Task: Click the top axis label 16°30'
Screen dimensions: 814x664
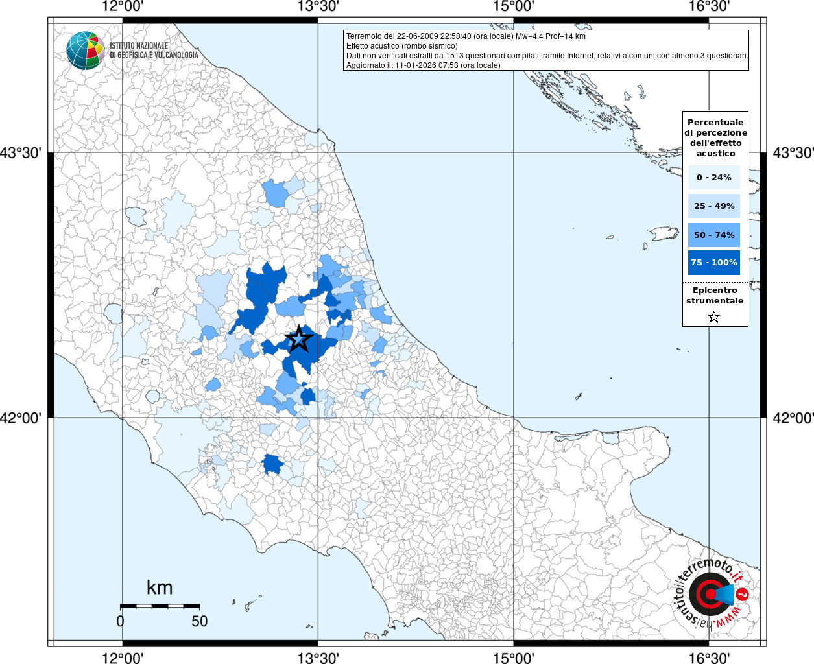Action: pos(709,6)
